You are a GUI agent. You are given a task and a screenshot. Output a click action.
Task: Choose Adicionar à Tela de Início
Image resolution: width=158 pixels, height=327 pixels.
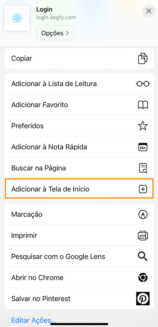pyautogui.click(x=79, y=188)
